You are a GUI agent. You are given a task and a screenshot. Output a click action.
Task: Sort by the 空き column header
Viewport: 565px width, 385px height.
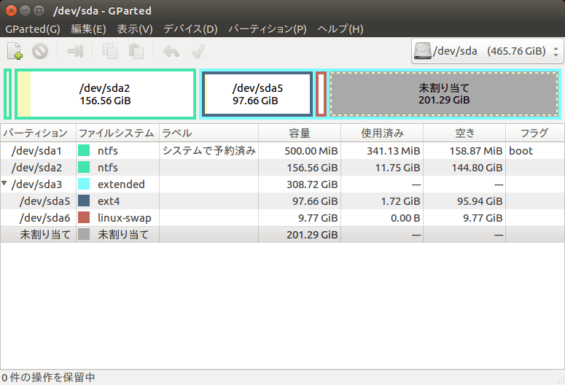pos(464,133)
